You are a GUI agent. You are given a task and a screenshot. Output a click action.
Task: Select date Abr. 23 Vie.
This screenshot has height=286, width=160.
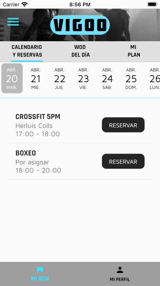(83, 79)
